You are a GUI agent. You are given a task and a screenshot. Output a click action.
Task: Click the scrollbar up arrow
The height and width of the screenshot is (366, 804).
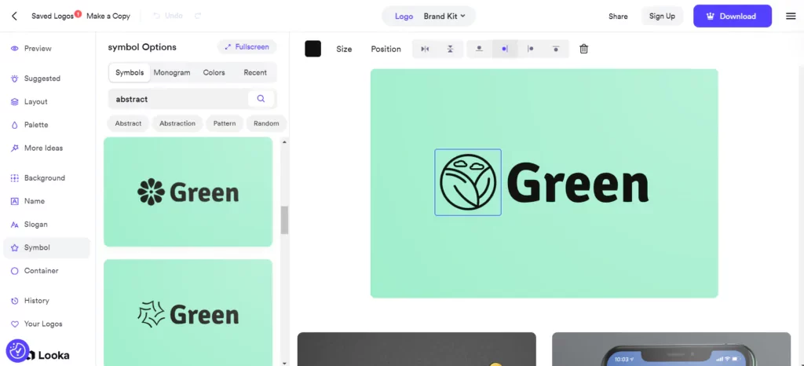click(x=284, y=141)
